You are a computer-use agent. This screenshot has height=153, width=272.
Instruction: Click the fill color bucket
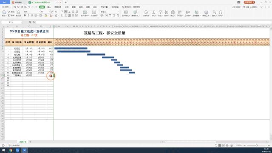(46, 15)
